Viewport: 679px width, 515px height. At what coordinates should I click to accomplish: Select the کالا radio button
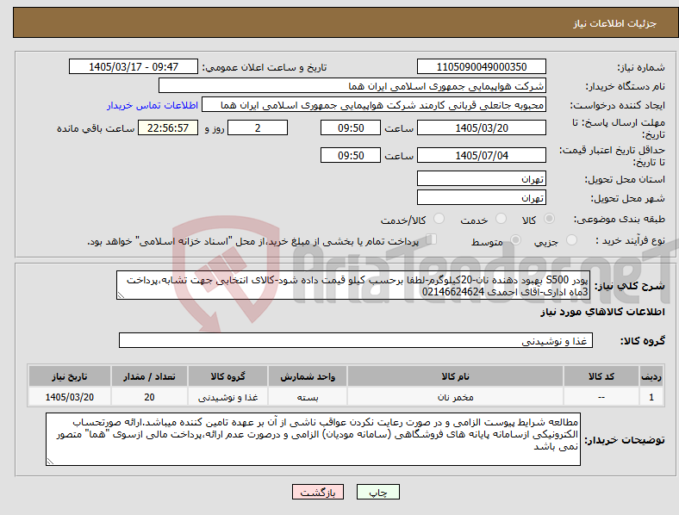[x=549, y=219]
